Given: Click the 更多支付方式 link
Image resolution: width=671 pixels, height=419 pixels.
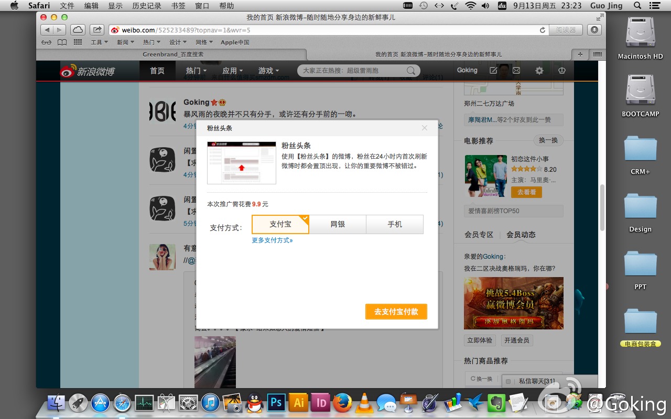Looking at the screenshot, I should 272,240.
